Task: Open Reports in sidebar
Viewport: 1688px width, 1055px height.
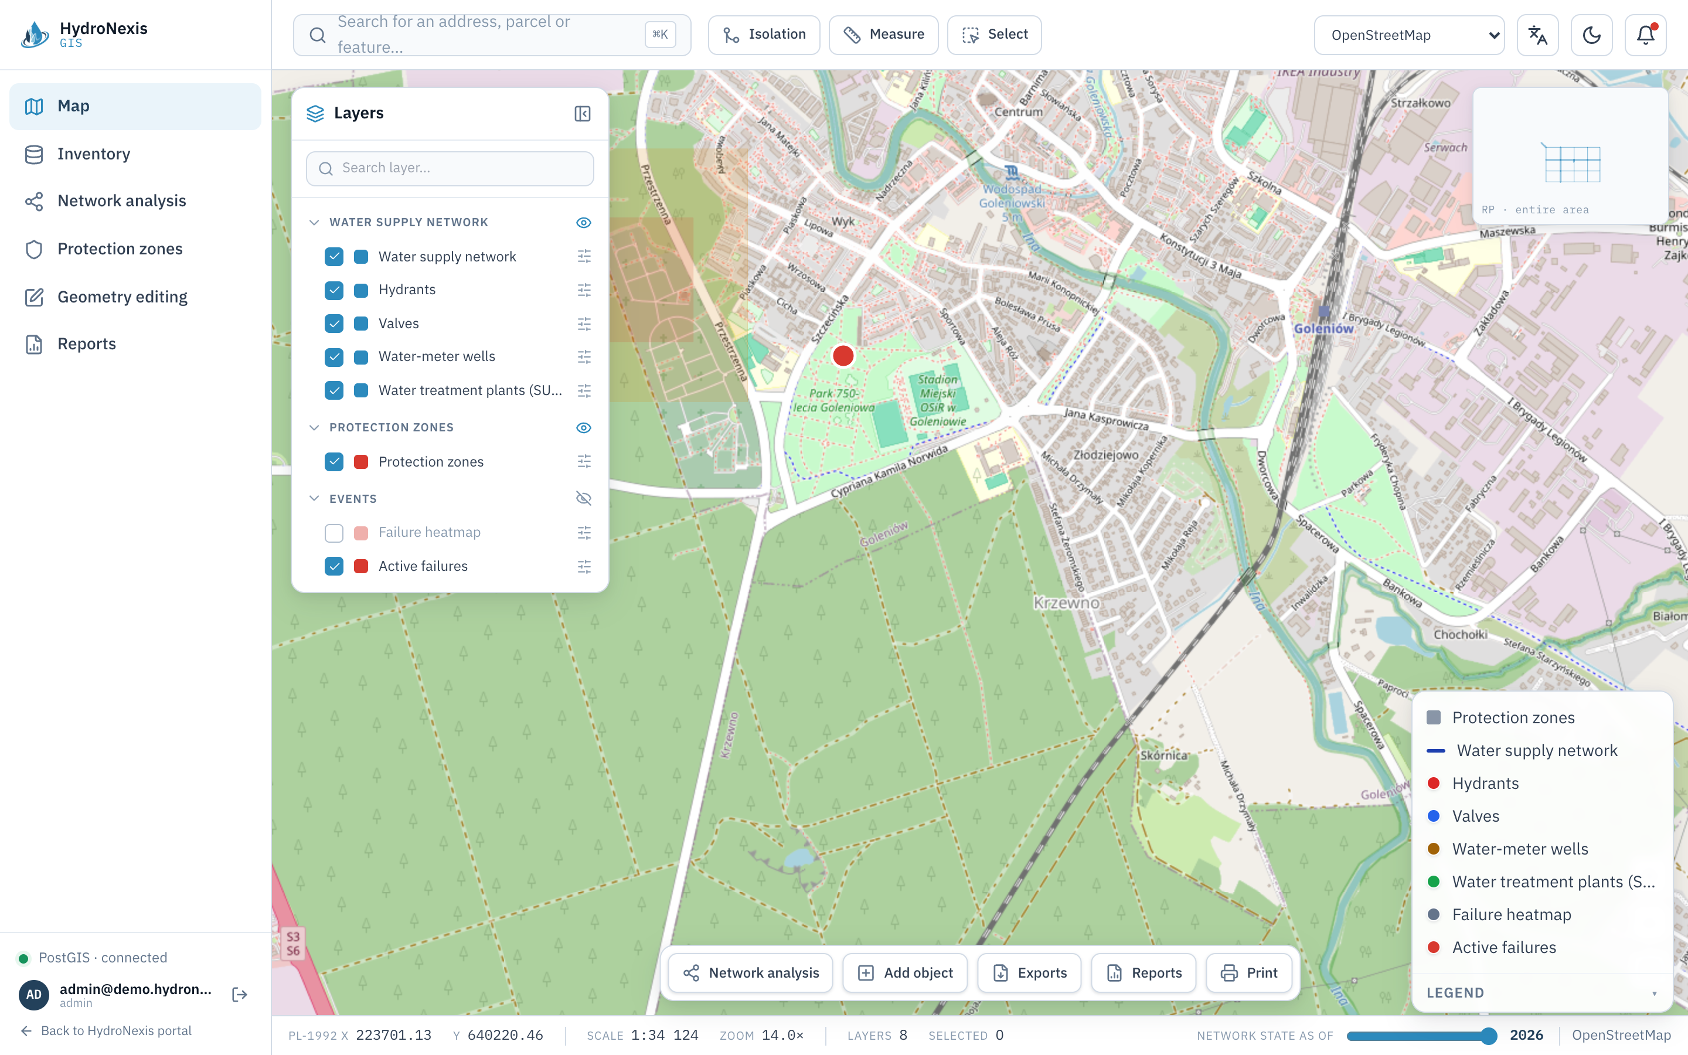Action: (x=135, y=344)
